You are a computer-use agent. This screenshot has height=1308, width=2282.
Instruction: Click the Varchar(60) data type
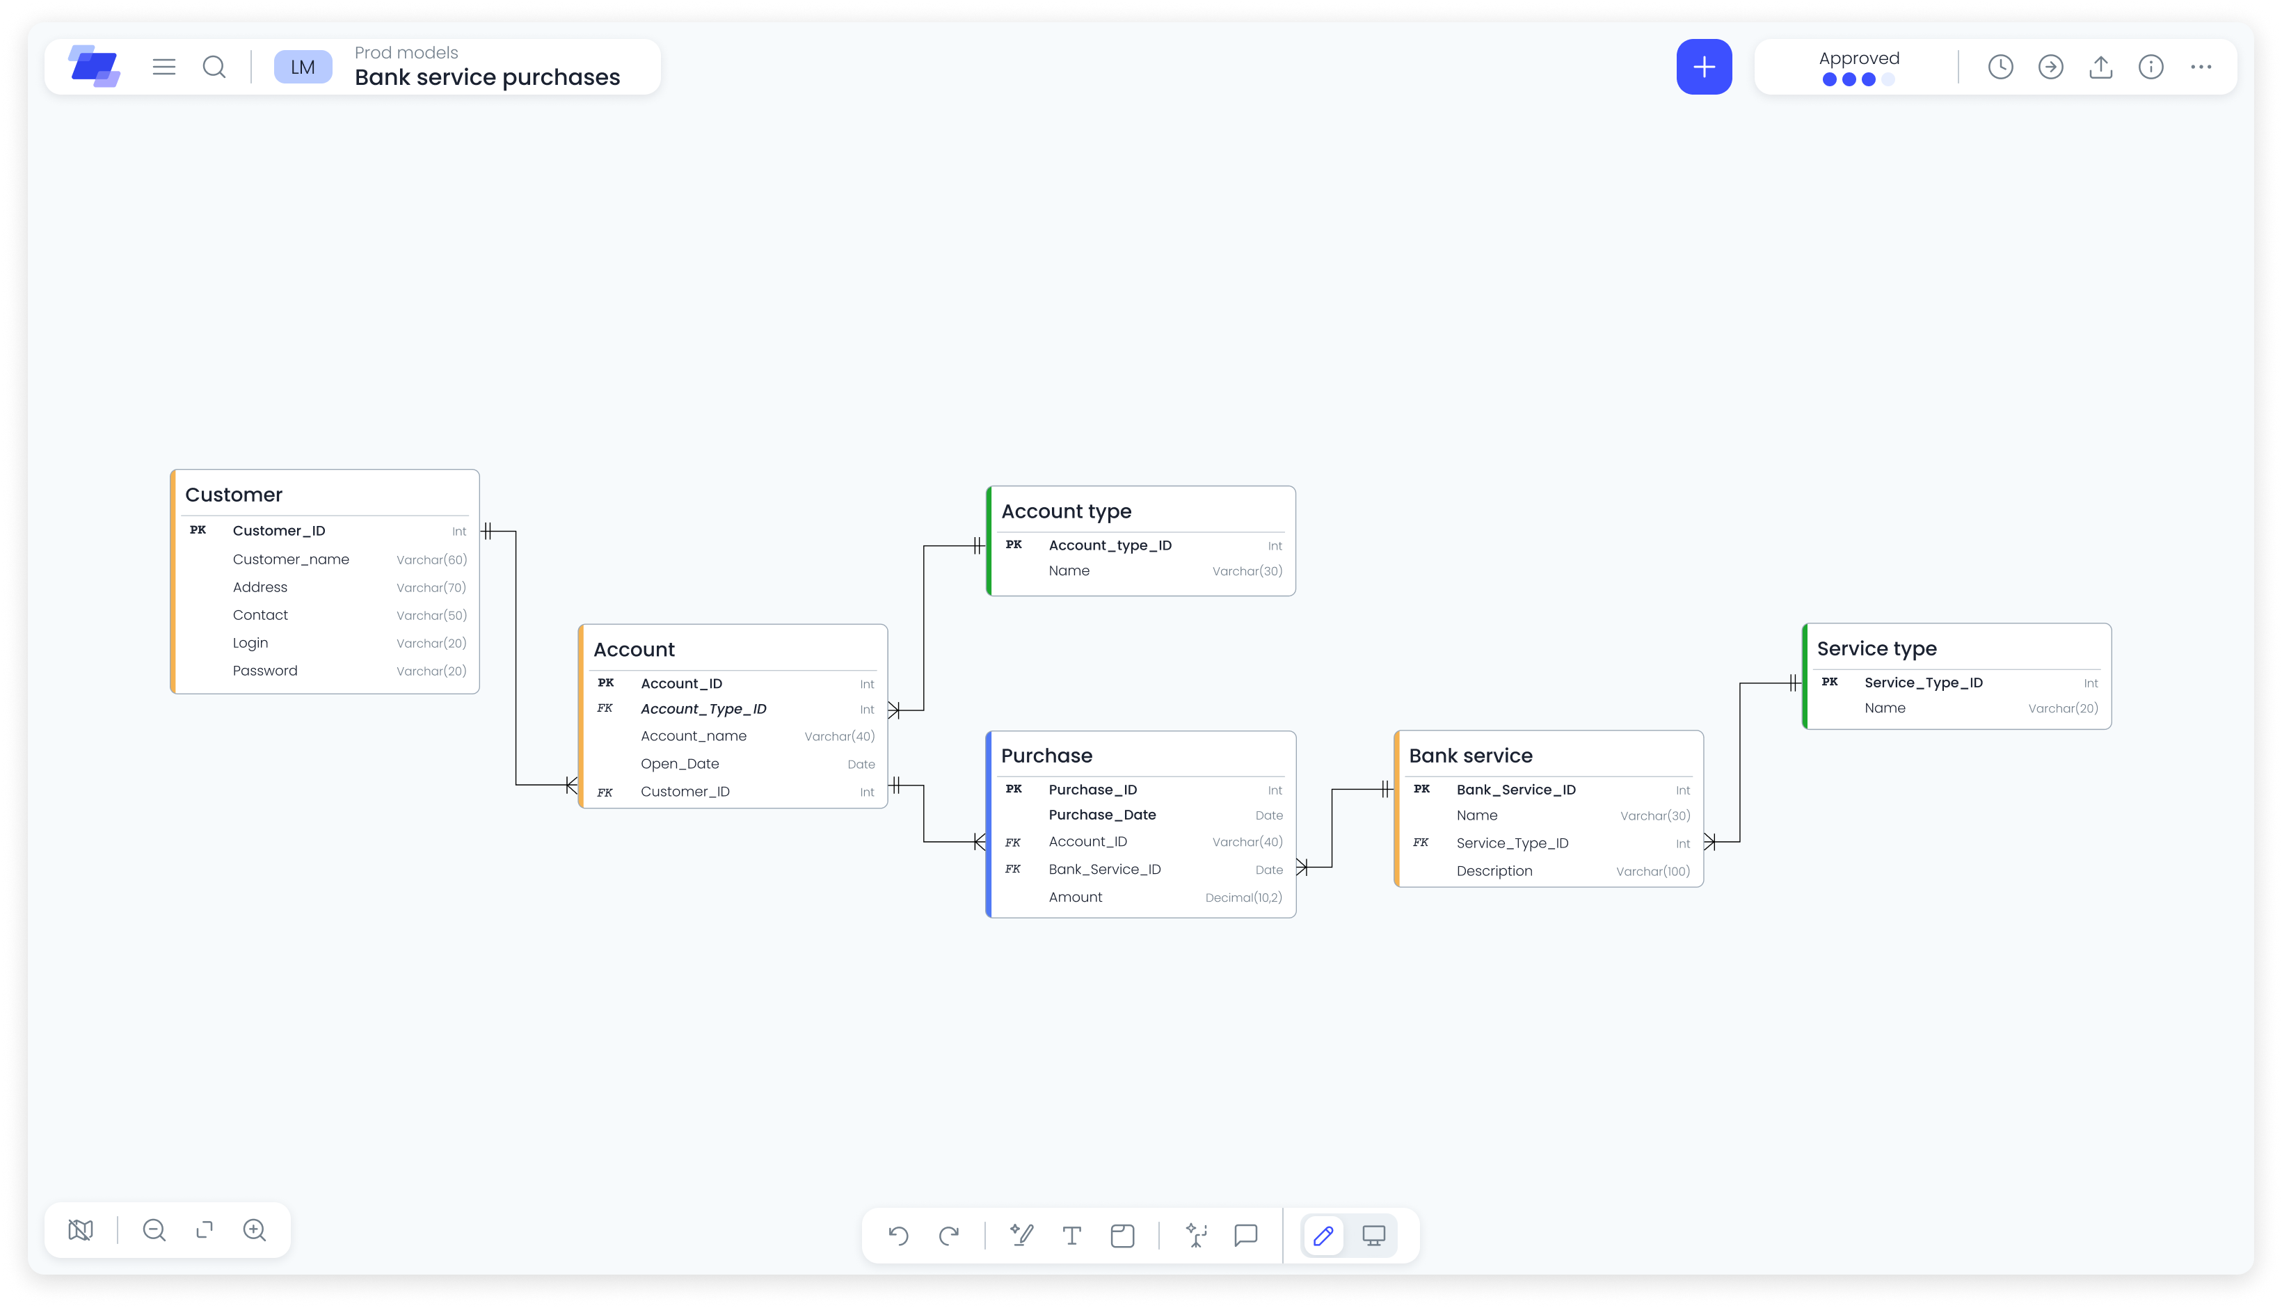pos(431,559)
